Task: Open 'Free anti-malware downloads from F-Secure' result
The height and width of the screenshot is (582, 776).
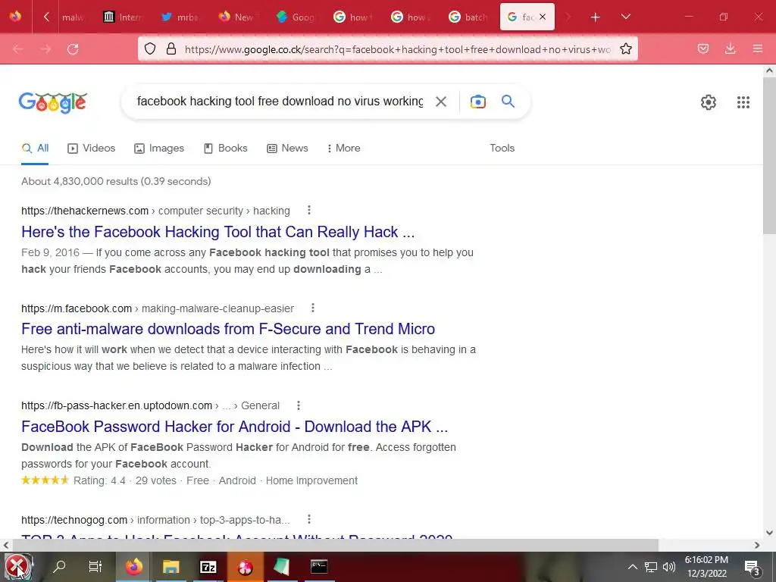Action: (228, 329)
